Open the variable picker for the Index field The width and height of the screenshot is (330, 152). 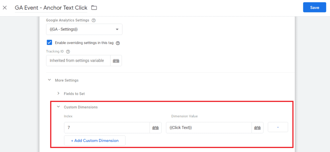[156, 128]
